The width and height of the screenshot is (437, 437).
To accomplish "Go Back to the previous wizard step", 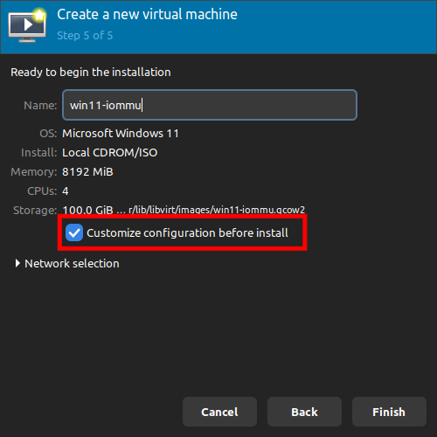I will [x=304, y=412].
